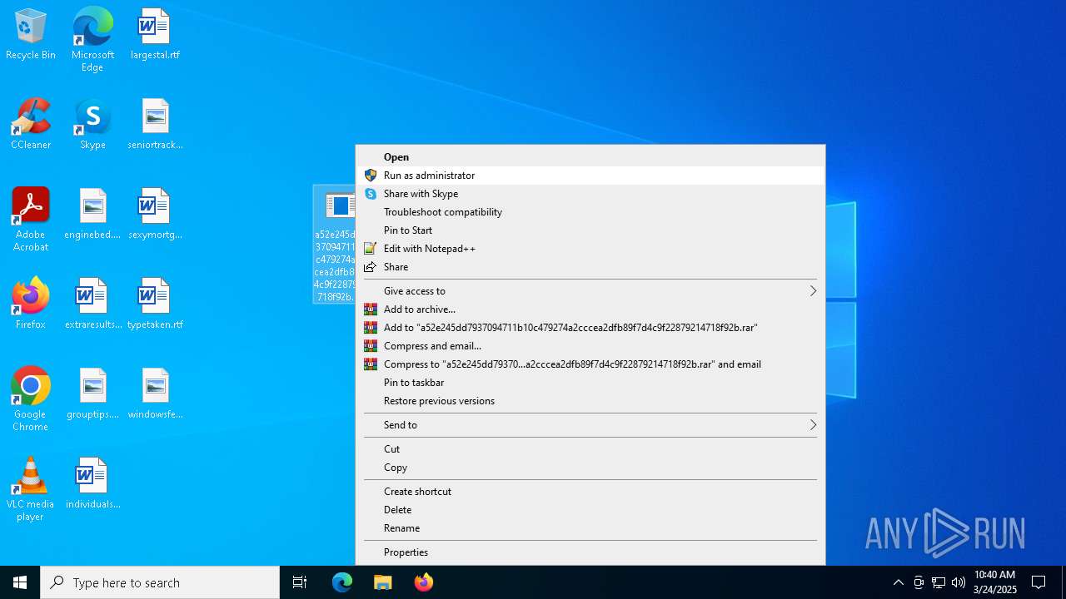Select the individuals document icon
1066x599 pixels.
click(92, 484)
